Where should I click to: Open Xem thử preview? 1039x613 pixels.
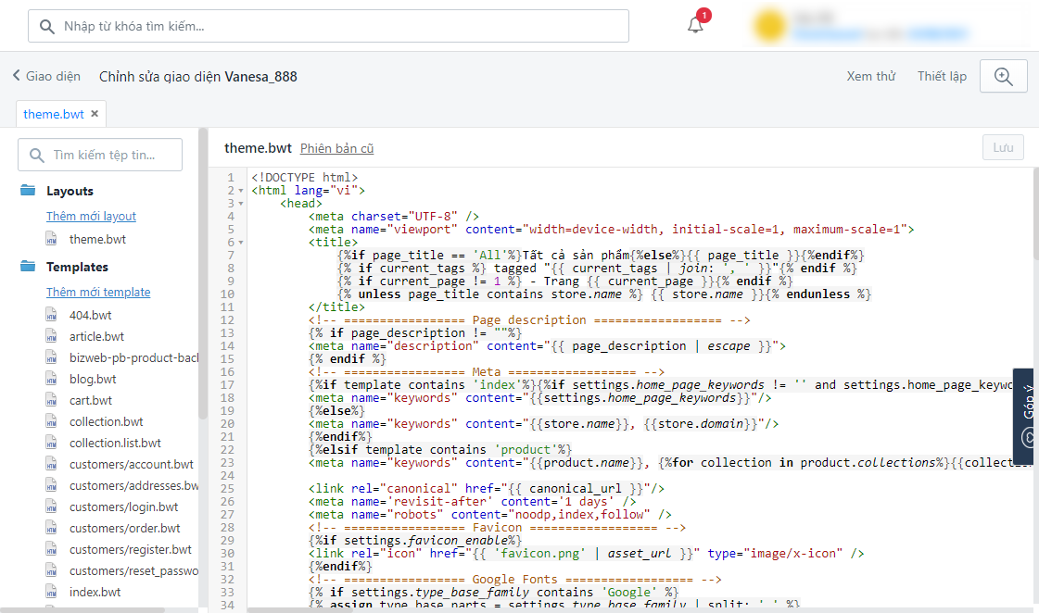870,77
